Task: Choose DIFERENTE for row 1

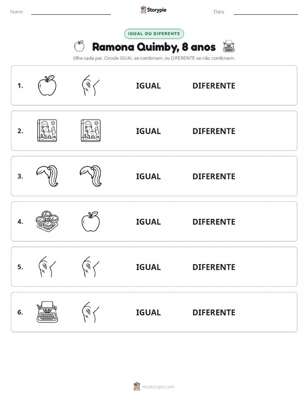Action: (x=214, y=86)
